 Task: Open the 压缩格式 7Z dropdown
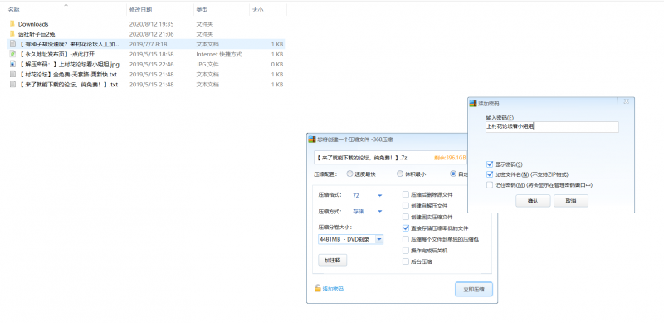(367, 195)
